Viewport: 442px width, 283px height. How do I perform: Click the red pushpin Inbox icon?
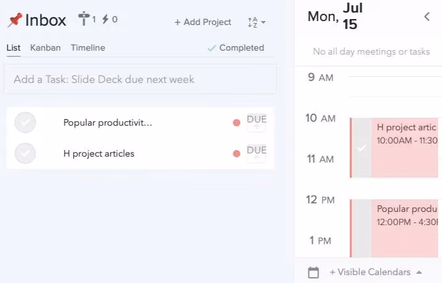pos(15,20)
